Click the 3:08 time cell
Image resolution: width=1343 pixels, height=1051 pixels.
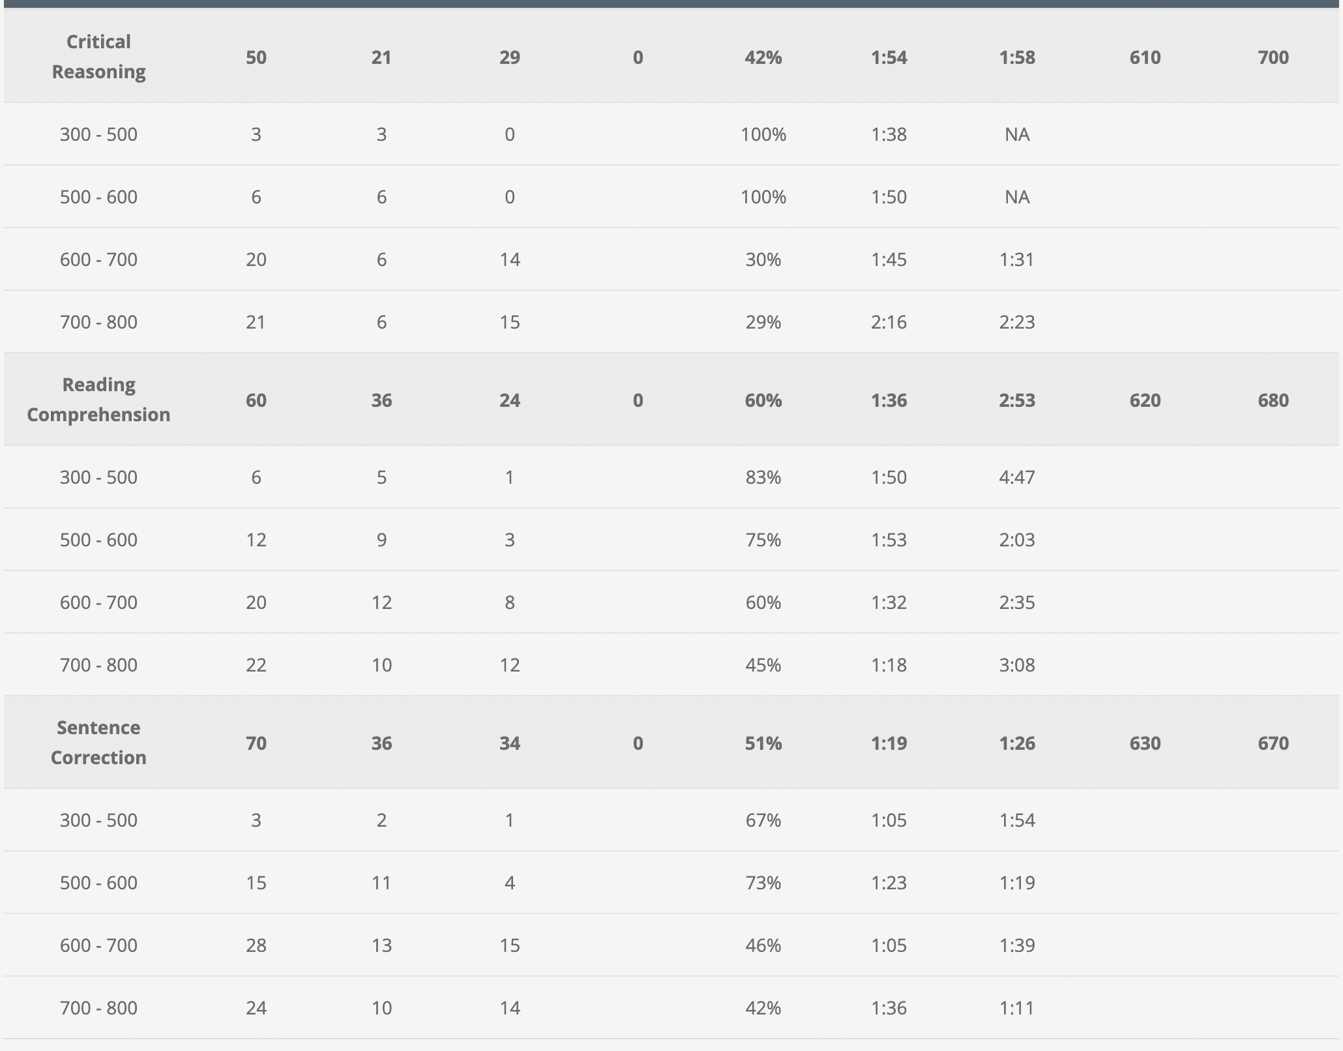(x=1016, y=665)
